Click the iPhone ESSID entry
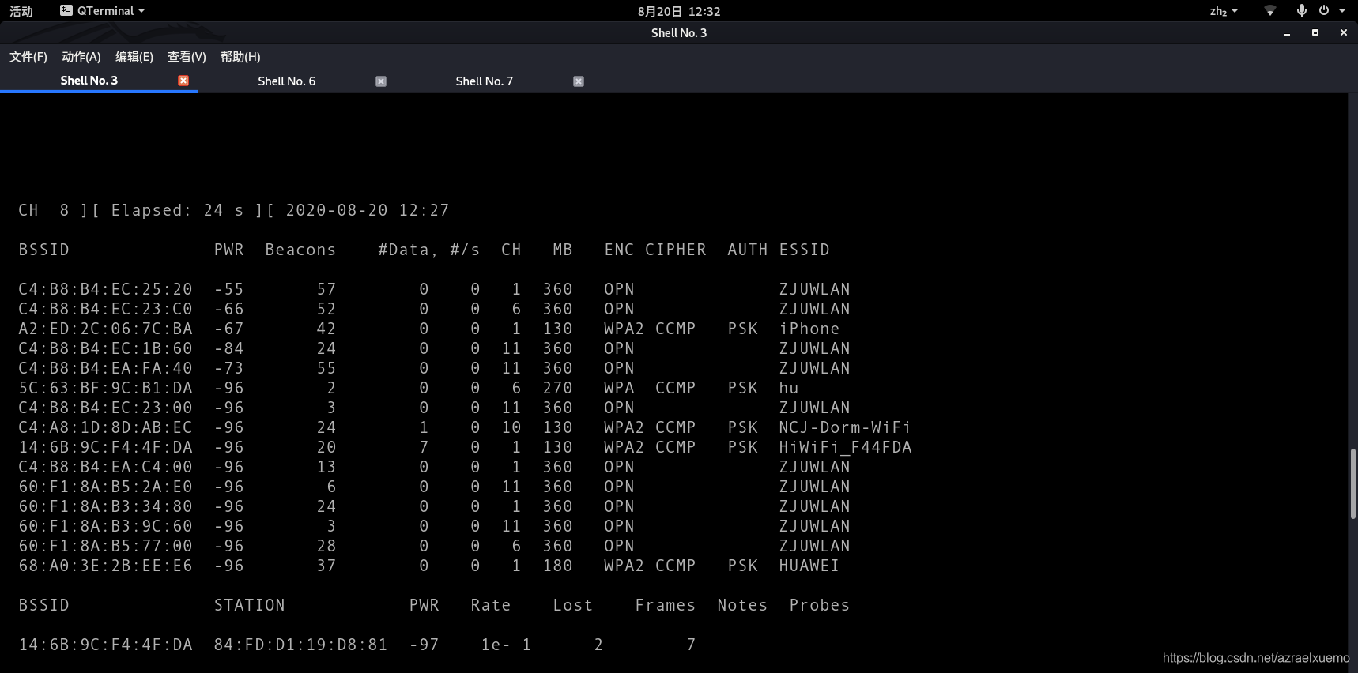The image size is (1358, 673). point(809,329)
